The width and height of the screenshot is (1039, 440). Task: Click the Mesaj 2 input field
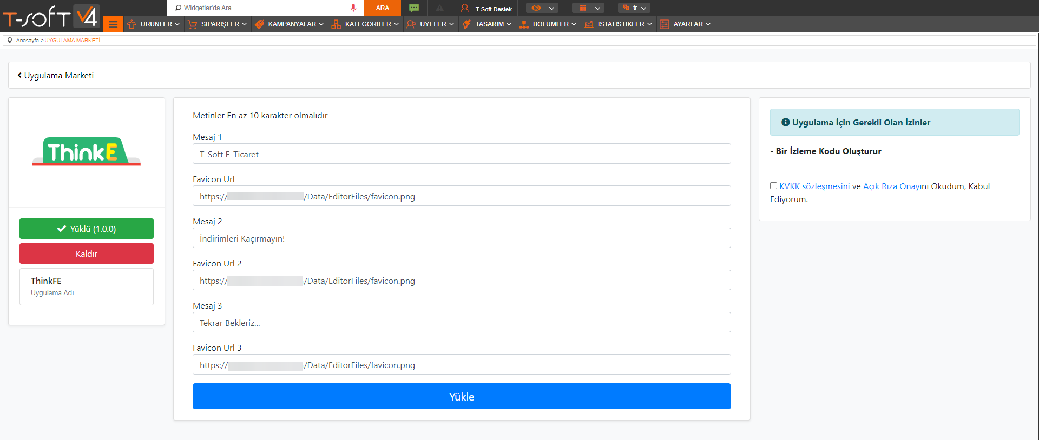click(x=462, y=238)
